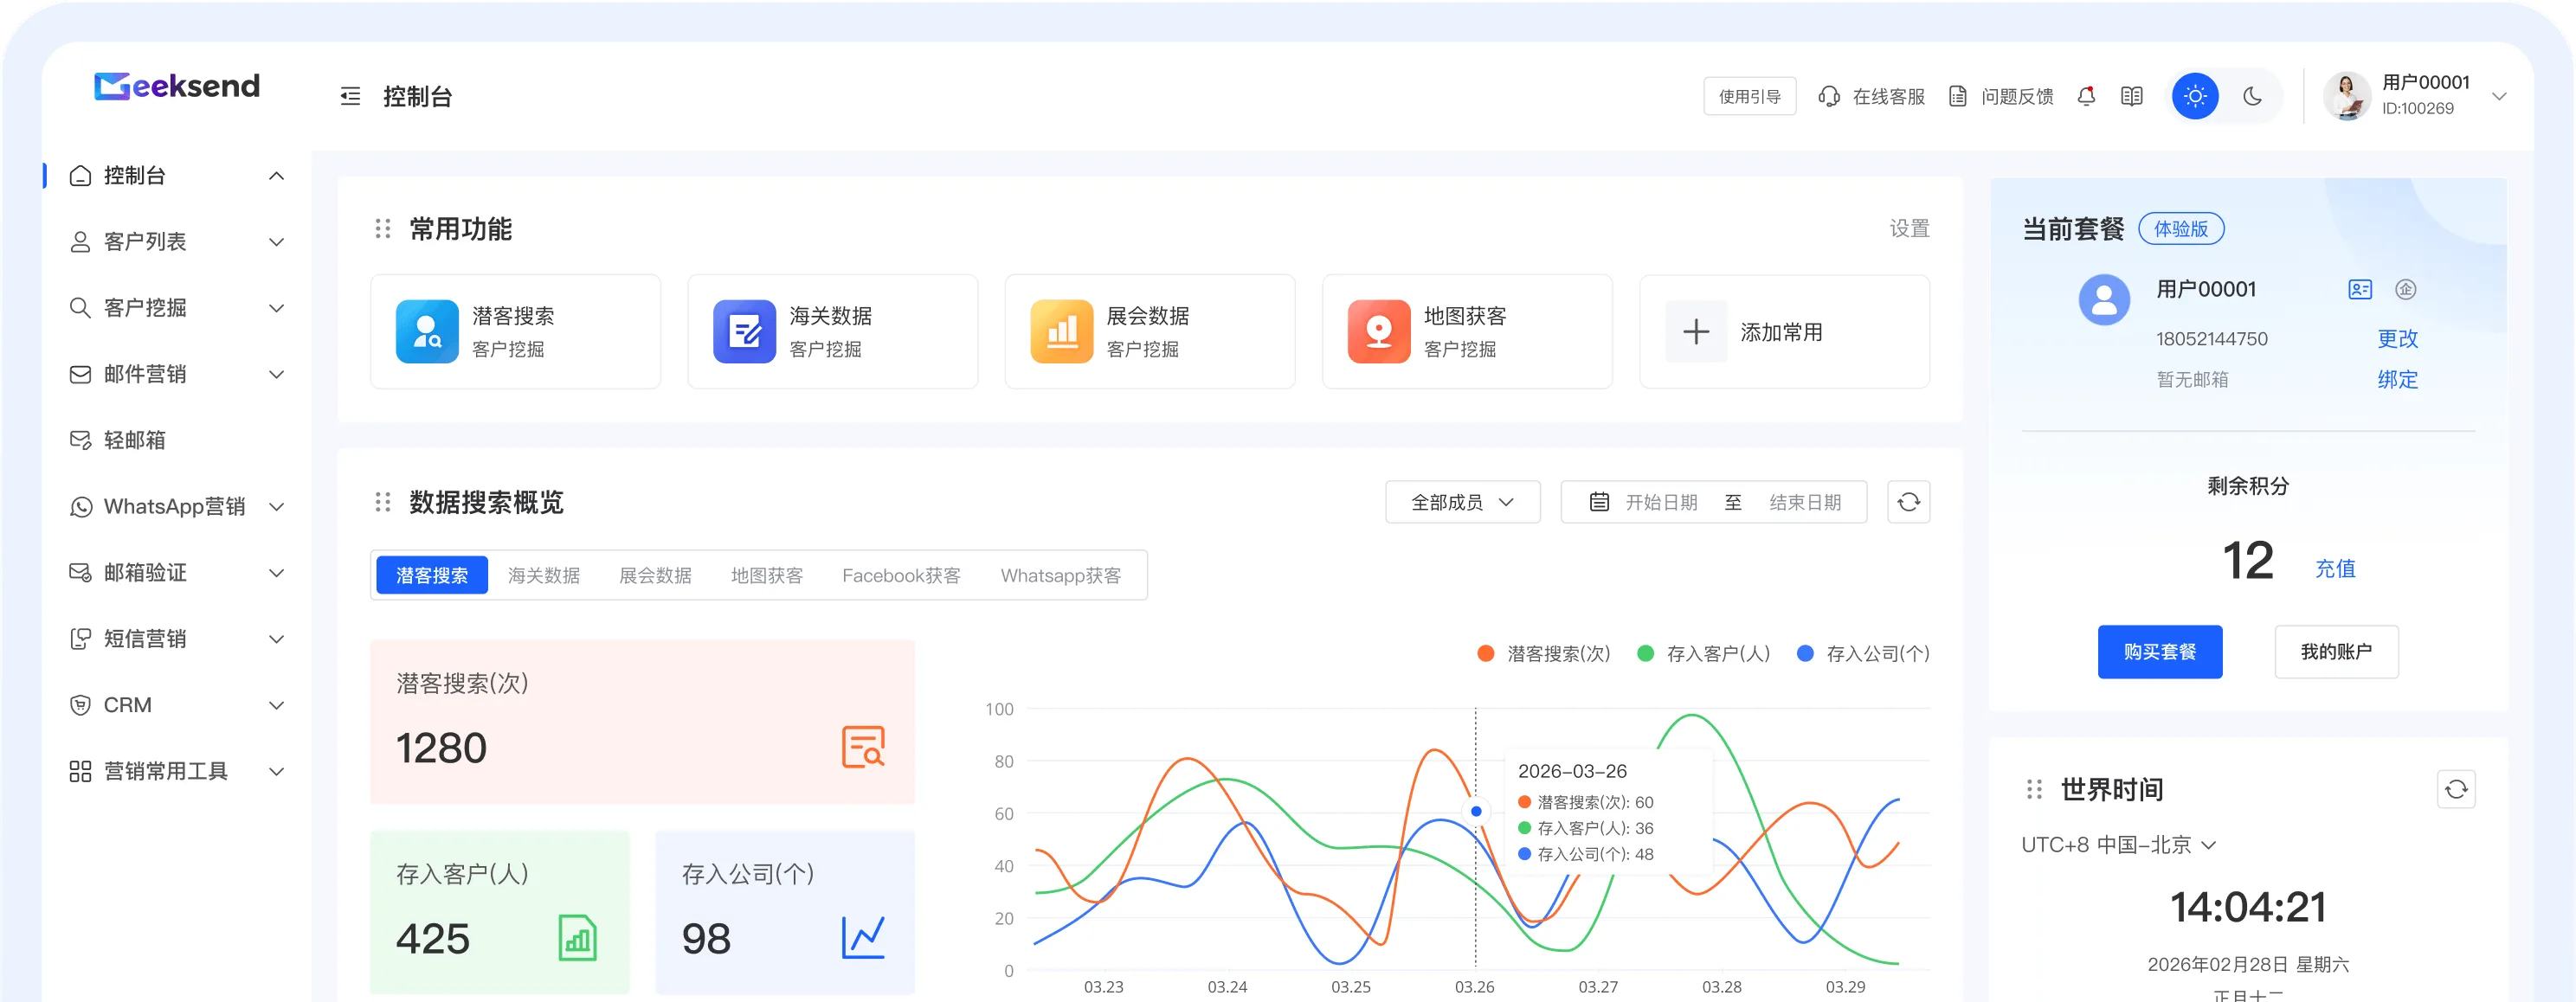Screen dimensions: 2576x1002
Task: Click the blue data point at 03.26
Action: coord(1476,811)
